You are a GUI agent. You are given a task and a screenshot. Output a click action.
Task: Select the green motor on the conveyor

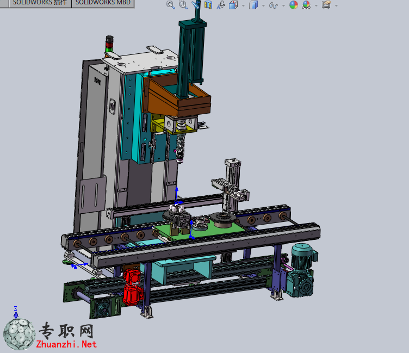302,270
